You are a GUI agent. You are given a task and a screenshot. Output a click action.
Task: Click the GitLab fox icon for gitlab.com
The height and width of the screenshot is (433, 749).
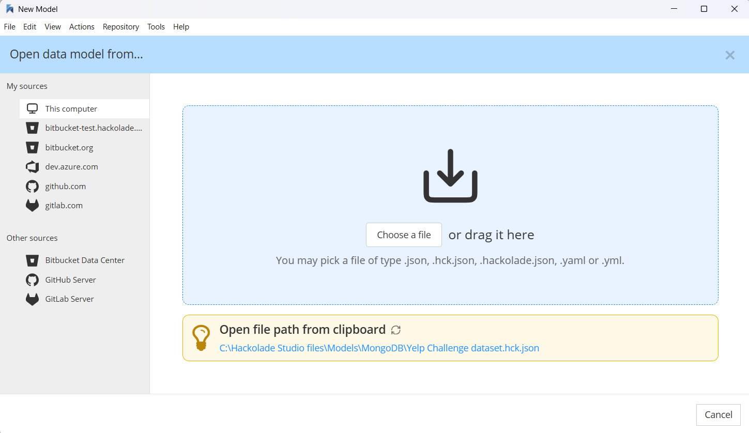(x=32, y=206)
